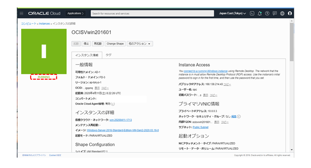311x168 pixels.
Task: Copy the initial password
Action: tap(213, 95)
